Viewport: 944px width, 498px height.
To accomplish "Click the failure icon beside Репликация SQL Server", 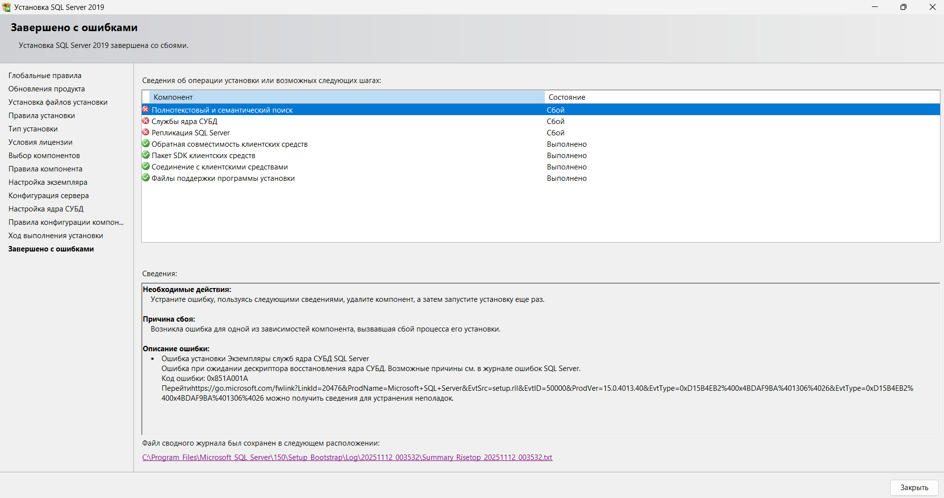I will pos(146,132).
